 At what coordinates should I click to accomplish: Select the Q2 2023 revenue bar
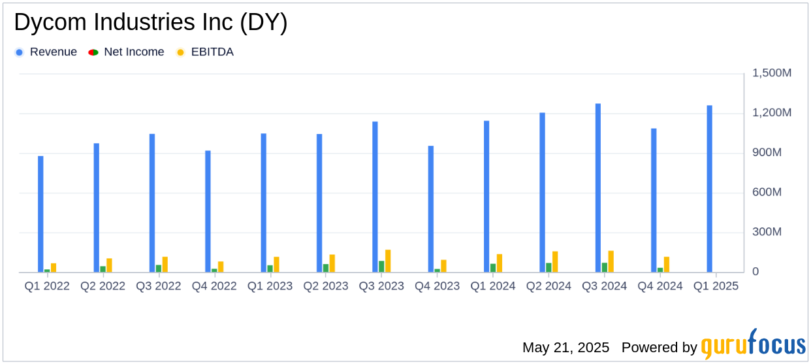[x=319, y=203]
